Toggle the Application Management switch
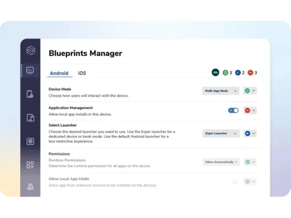 [x=233, y=110]
